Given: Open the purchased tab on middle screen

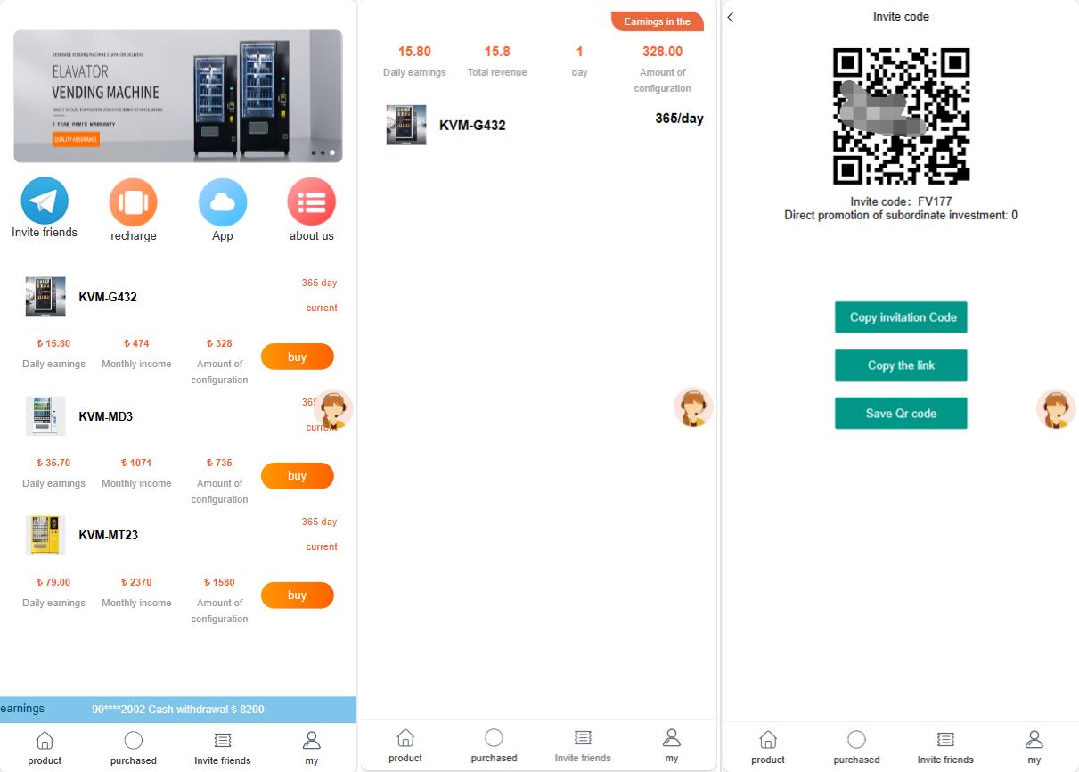Looking at the screenshot, I should point(494,746).
